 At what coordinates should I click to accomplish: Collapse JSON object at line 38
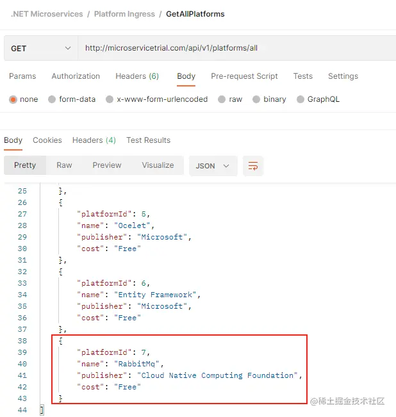tap(61, 341)
